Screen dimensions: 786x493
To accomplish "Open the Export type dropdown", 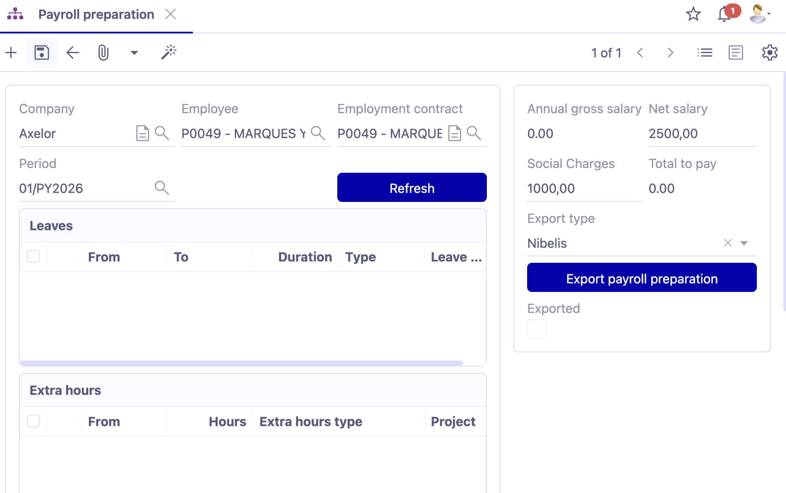I will pos(745,243).
